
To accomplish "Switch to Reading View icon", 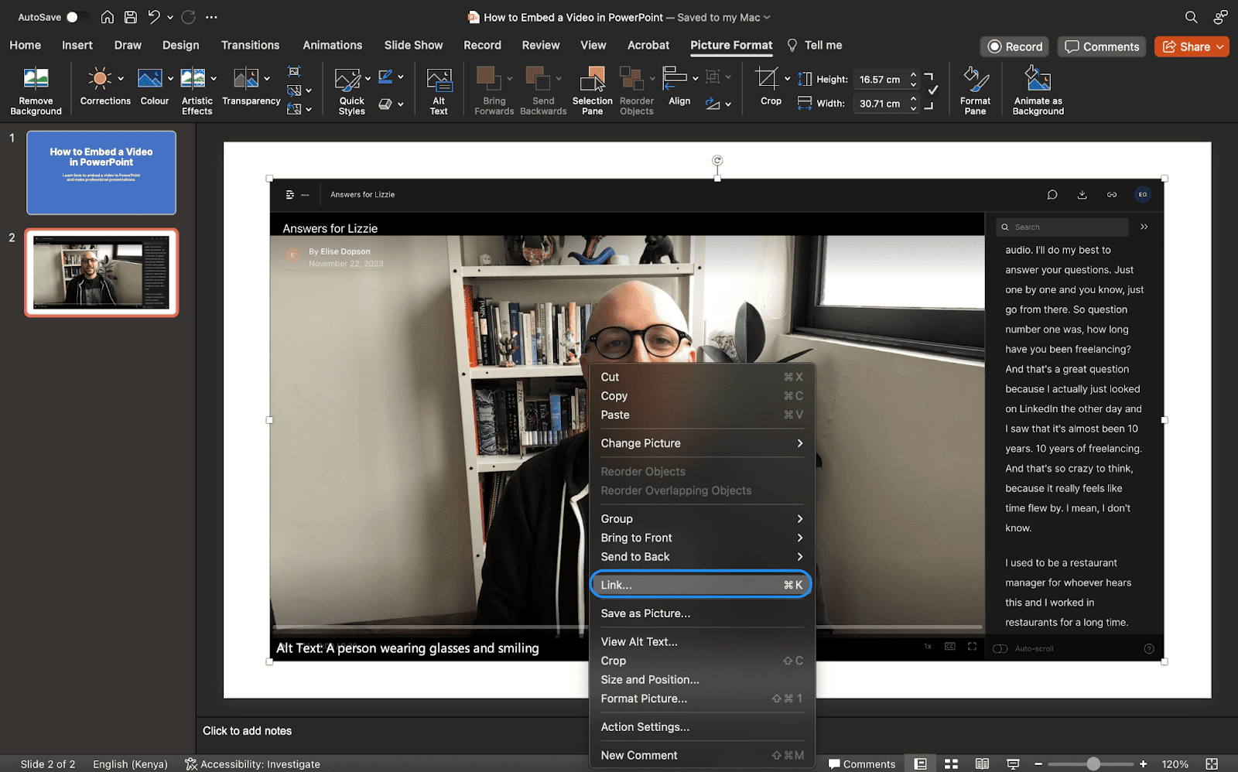I will (982, 764).
